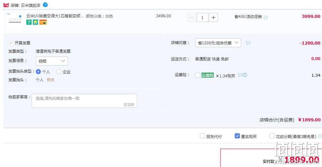Click the original unit price 3499.00
Viewport: 322px width, 167px height.
tap(164, 16)
